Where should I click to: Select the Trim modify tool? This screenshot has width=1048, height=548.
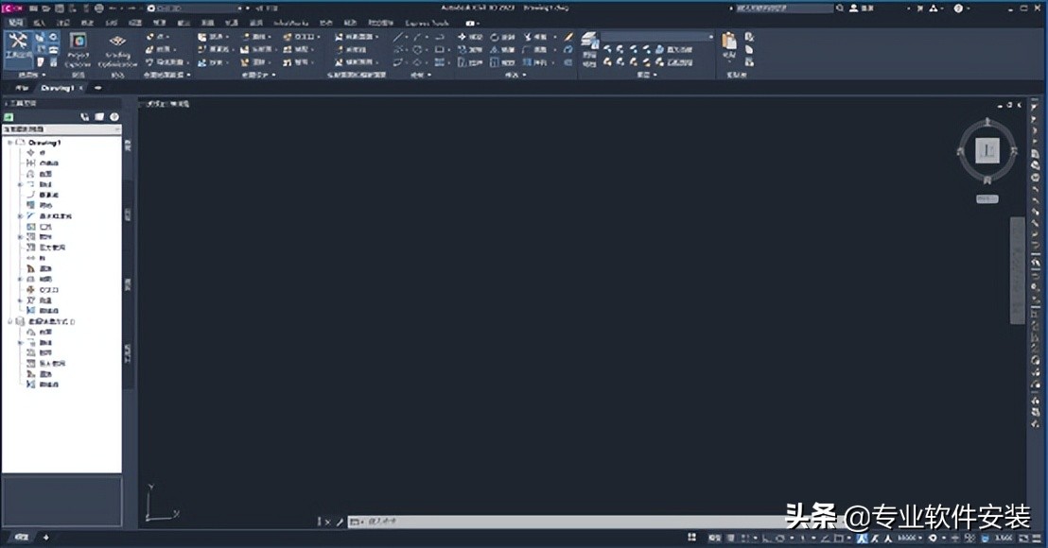(x=536, y=37)
